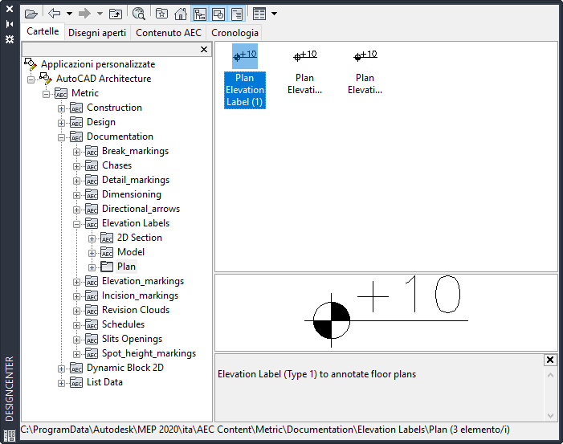Click the Home icon in toolbar
The image size is (563, 444).
click(181, 14)
